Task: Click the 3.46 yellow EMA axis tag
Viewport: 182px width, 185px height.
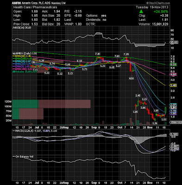Action: point(173,86)
